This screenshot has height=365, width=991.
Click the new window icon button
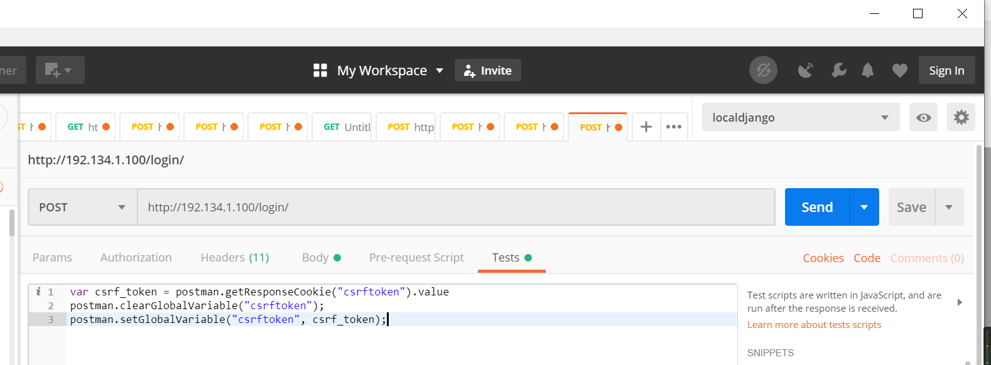[60, 70]
